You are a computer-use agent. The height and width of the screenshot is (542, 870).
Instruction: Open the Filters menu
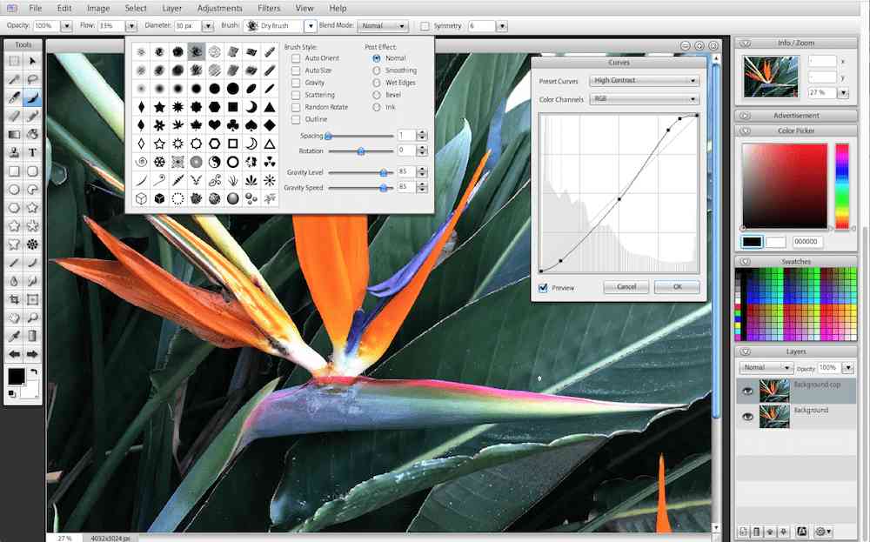tap(269, 9)
